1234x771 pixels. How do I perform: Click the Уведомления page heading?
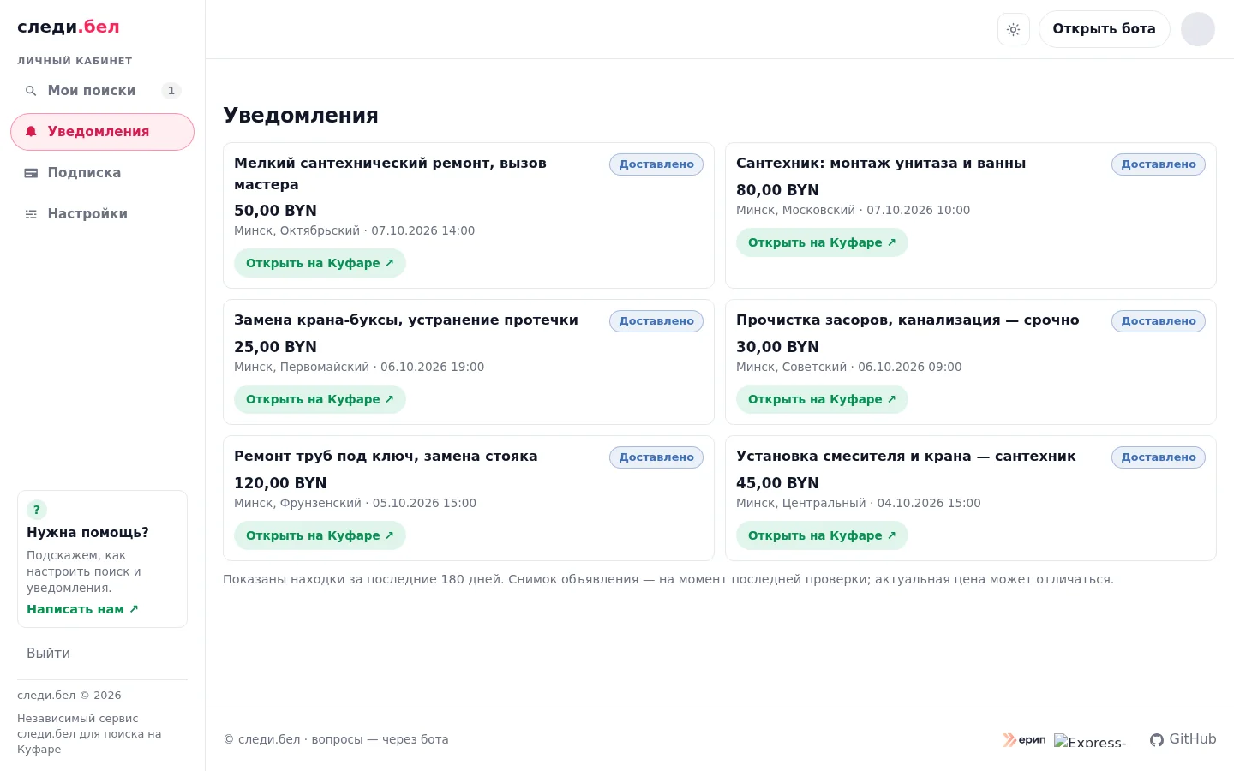coord(301,116)
